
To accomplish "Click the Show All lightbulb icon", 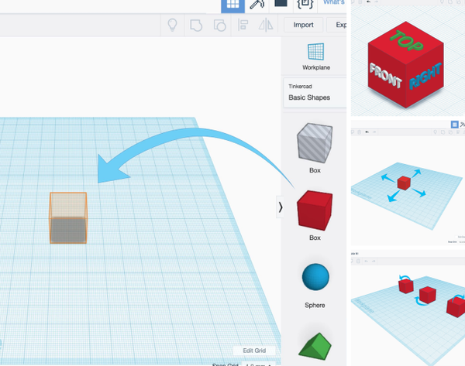I will click(x=172, y=25).
